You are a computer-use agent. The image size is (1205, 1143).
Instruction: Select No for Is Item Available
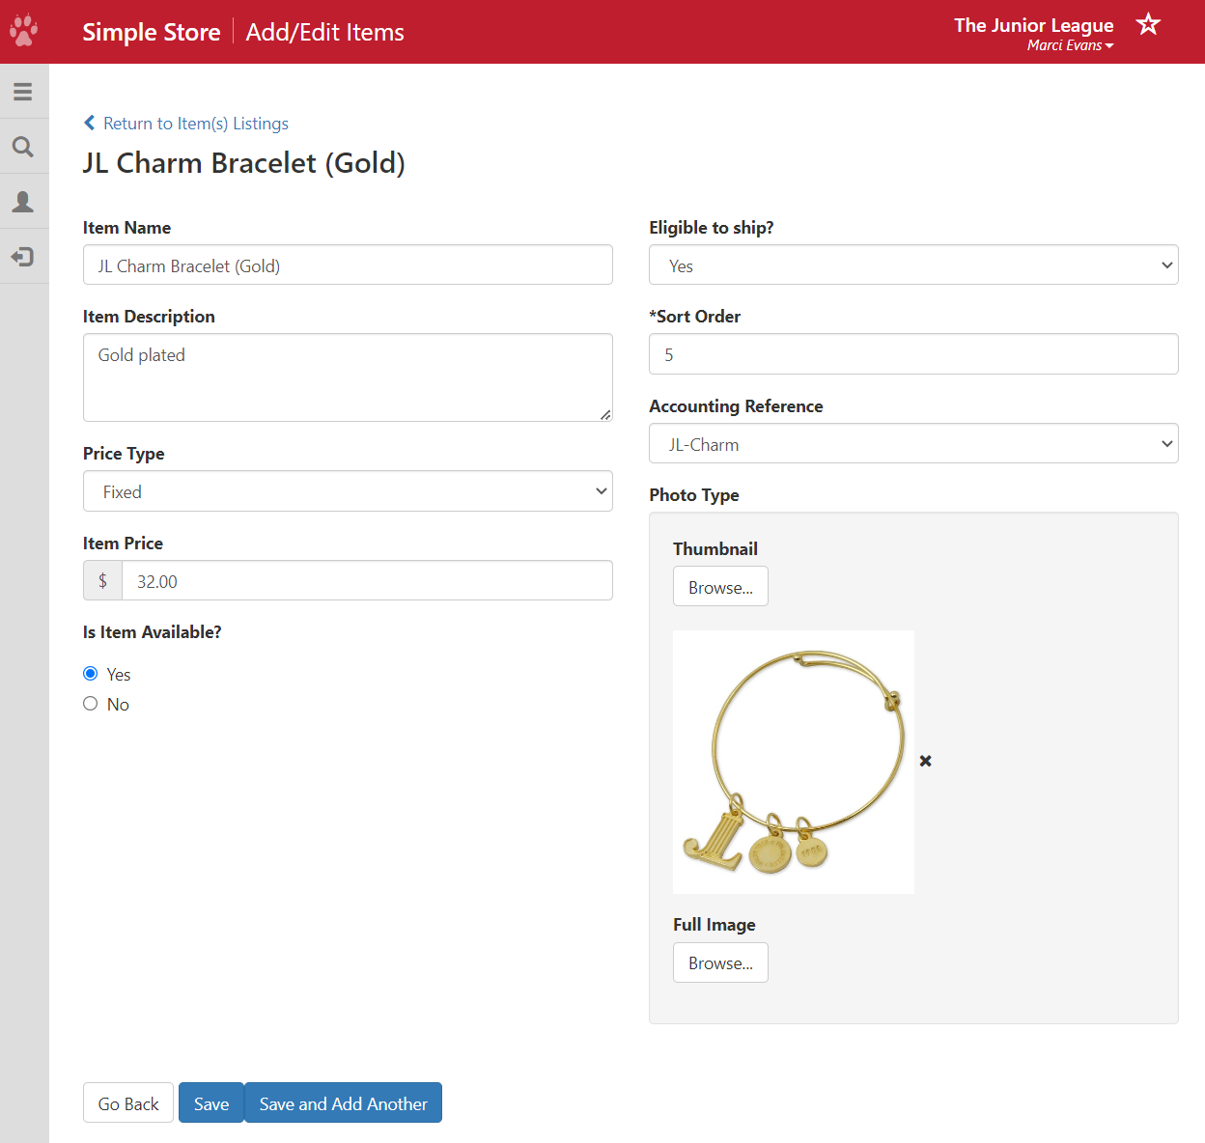pyautogui.click(x=91, y=704)
